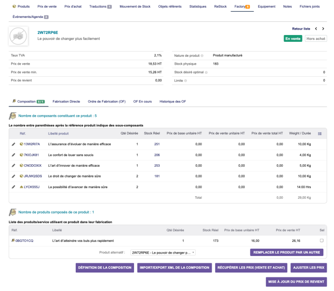The image size is (334, 291).
Task: Click the edit pencil for 7KIOJK81
Action: tap(14, 155)
